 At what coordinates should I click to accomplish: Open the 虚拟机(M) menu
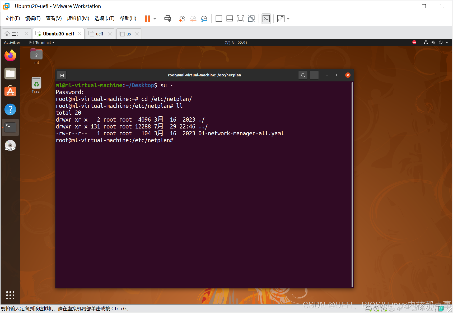pos(78,18)
